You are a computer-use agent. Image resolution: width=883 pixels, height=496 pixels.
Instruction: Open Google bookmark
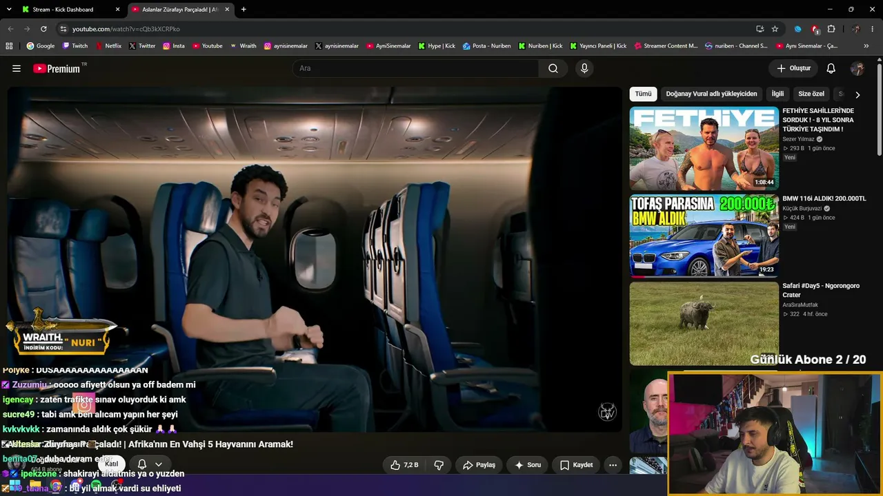(41, 46)
